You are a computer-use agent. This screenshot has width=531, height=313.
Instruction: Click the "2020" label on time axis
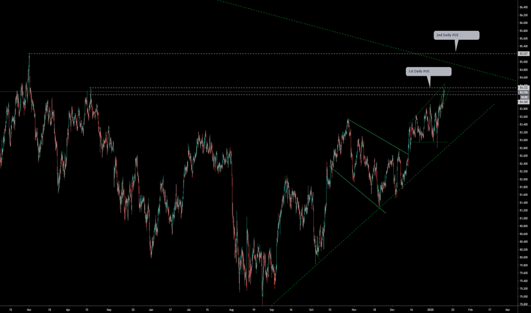pos(430,309)
